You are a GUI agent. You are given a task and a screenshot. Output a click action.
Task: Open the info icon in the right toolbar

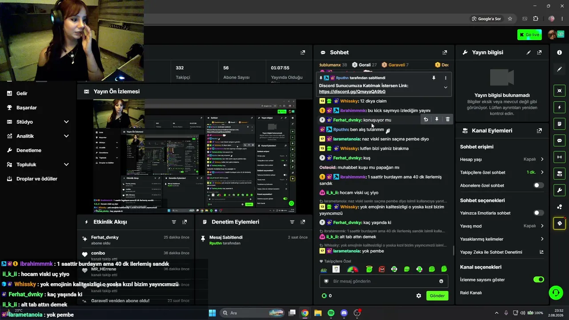(x=559, y=52)
